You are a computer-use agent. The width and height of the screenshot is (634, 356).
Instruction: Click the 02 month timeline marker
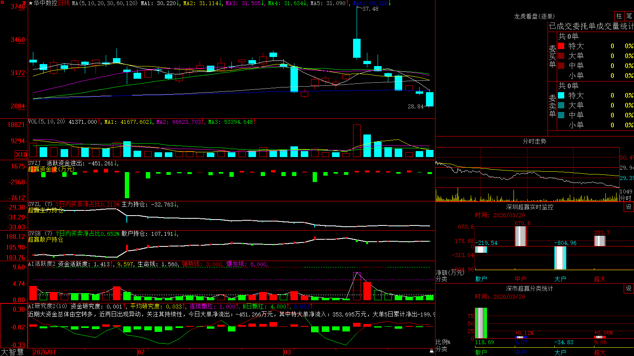pyautogui.click(x=141, y=352)
